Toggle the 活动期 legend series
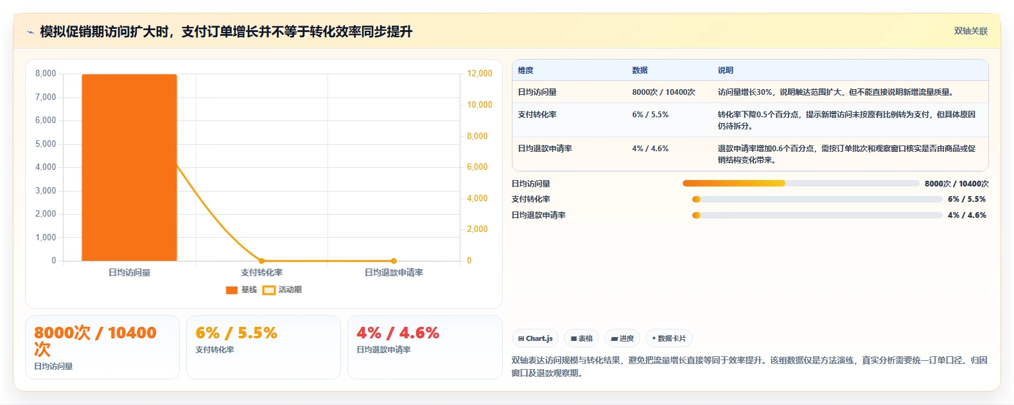Image resolution: width=1014 pixels, height=405 pixels. click(282, 290)
